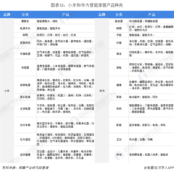Click the 健康 category cell under 华为
Screen dimensions: 174x173
tap(119, 85)
